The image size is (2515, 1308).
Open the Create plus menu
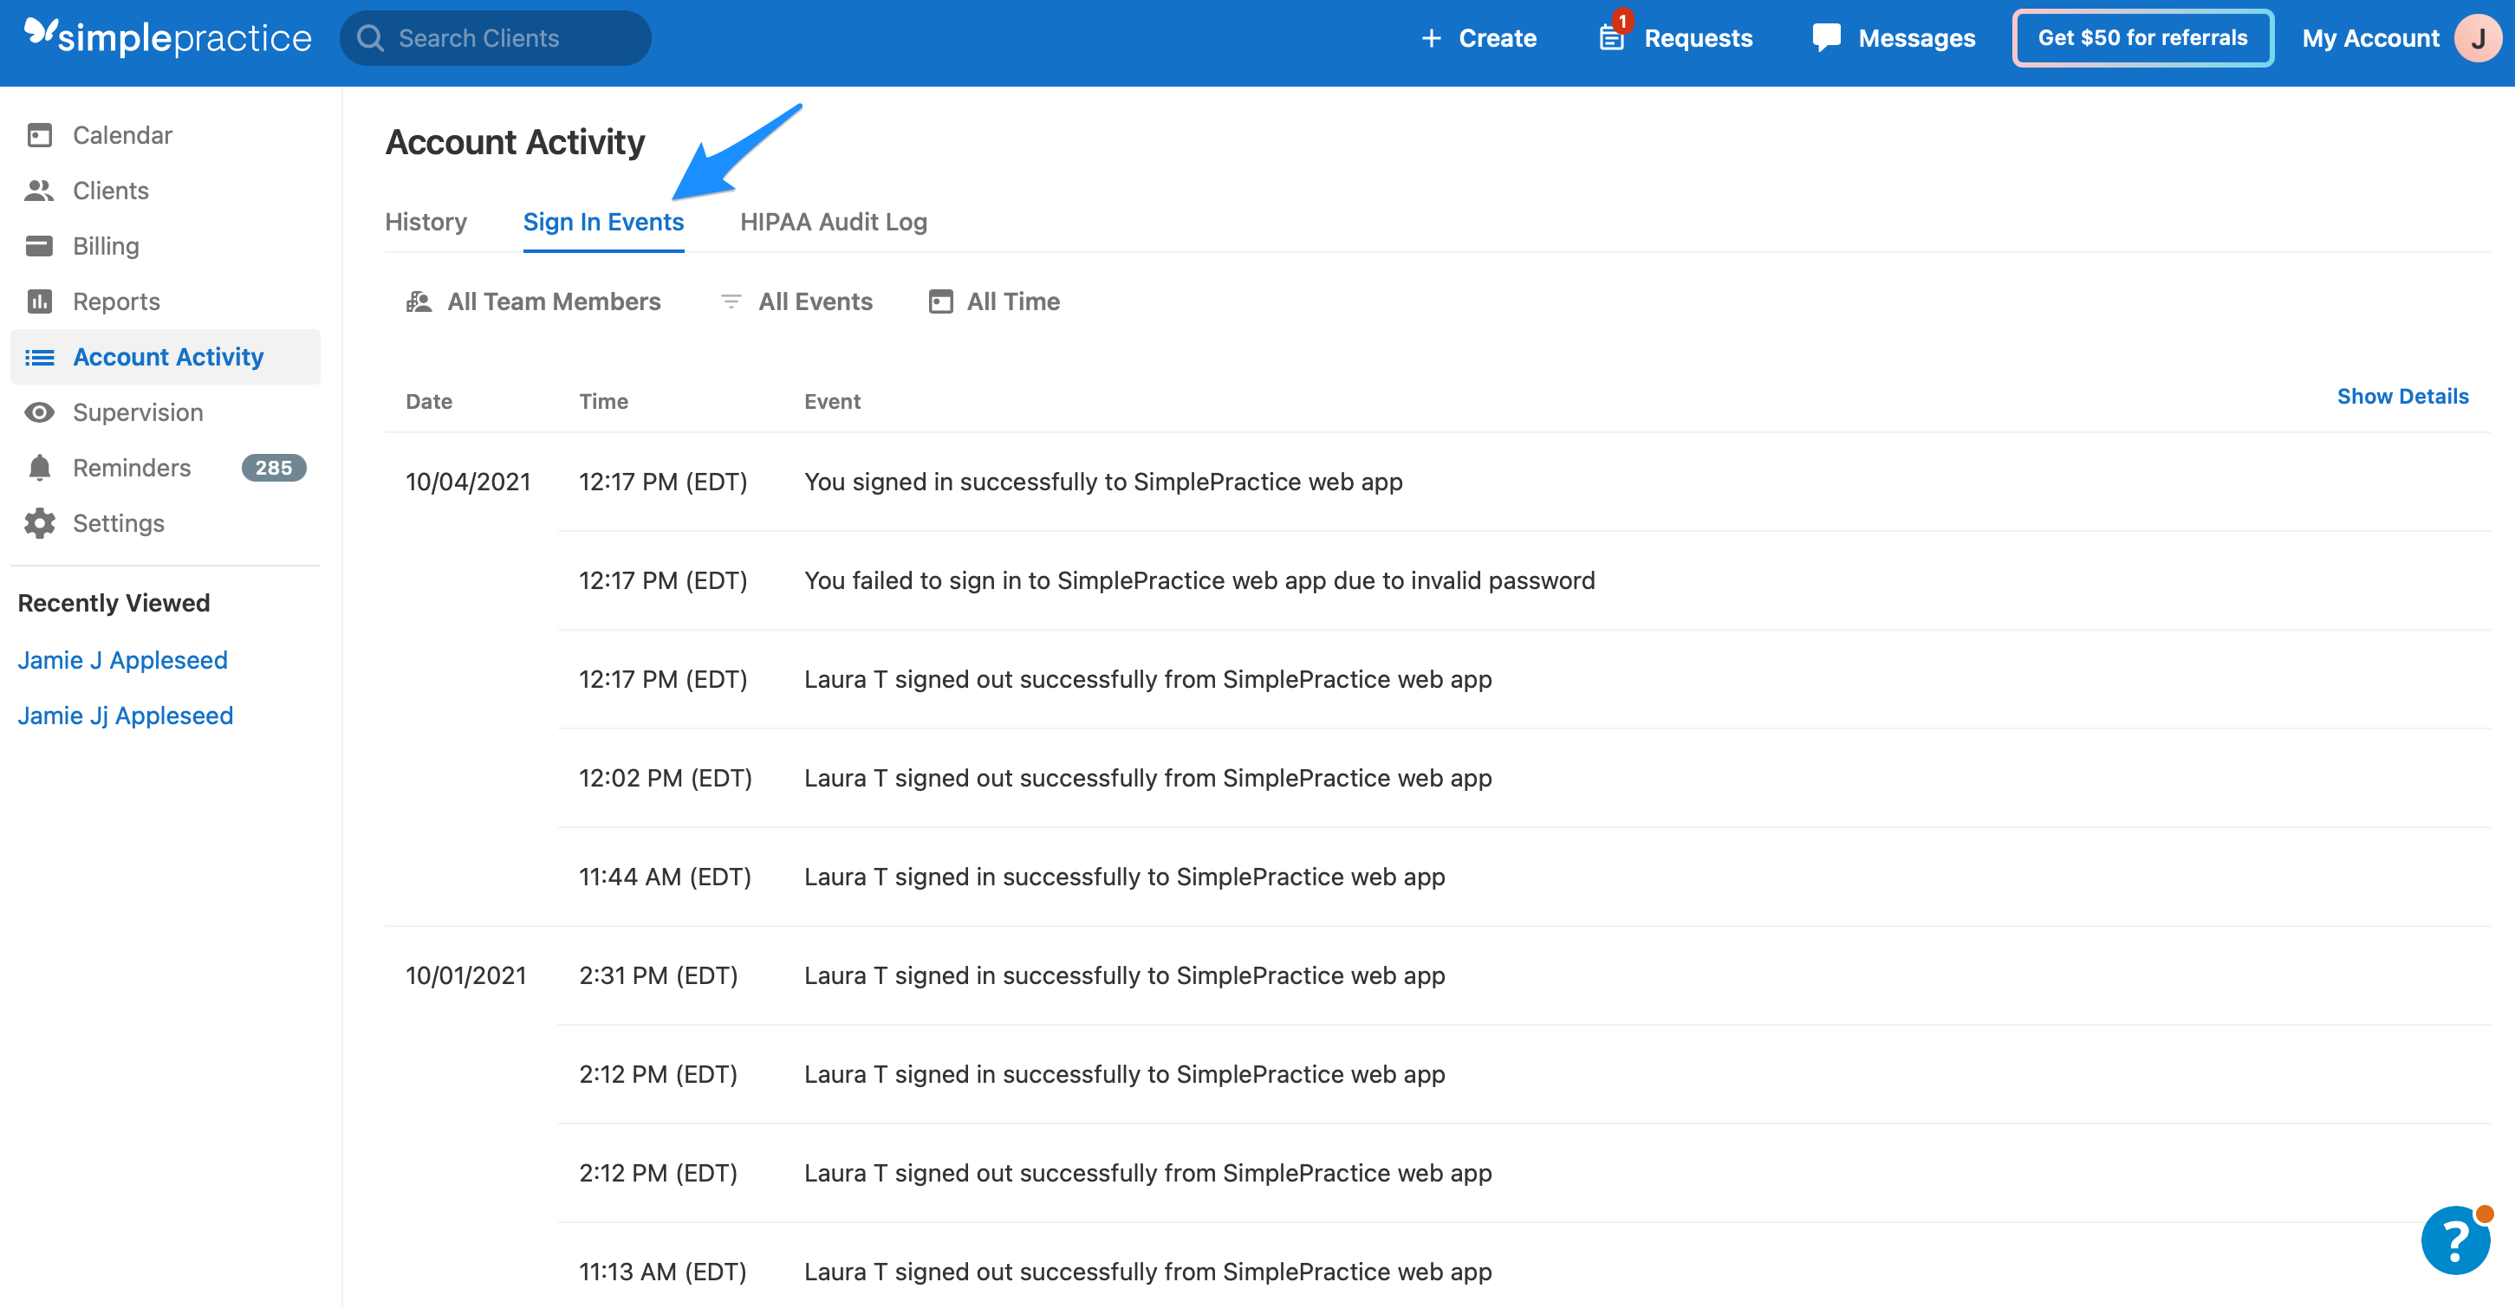tap(1478, 38)
